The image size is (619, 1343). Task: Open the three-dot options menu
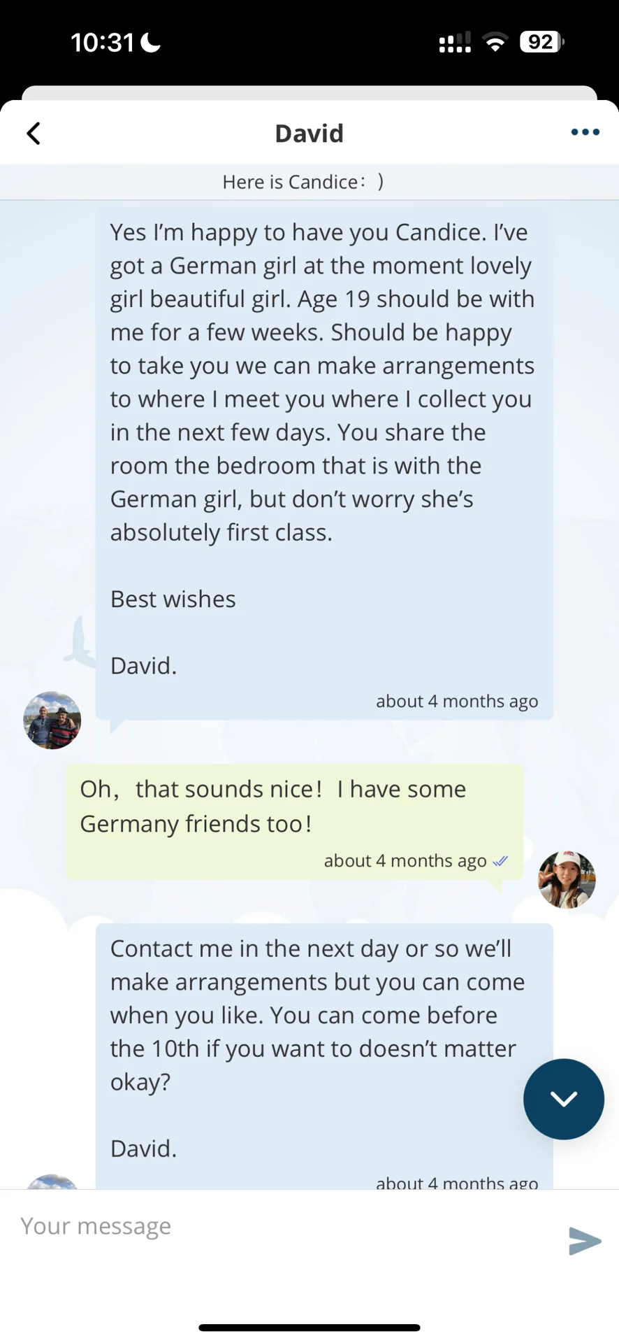tap(585, 132)
